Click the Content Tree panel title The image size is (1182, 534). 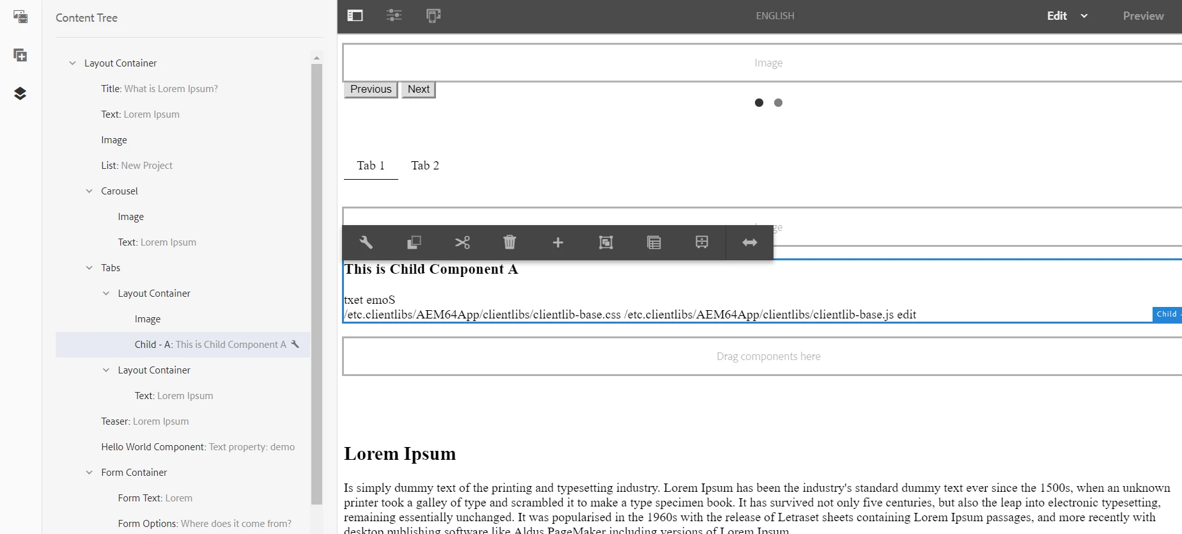click(86, 18)
